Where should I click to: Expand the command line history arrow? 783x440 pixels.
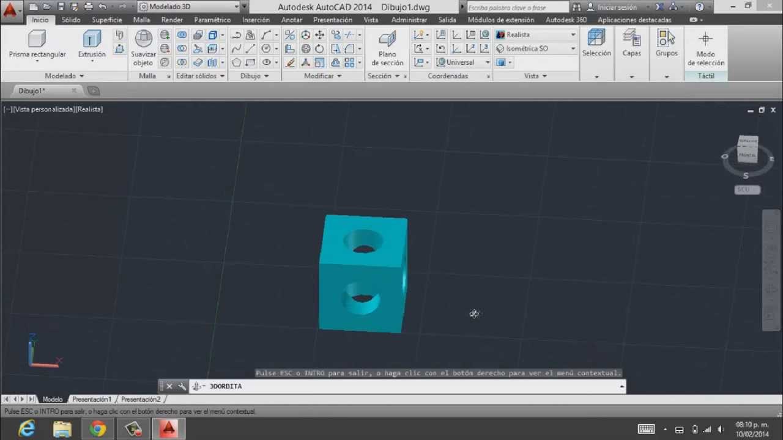(622, 386)
